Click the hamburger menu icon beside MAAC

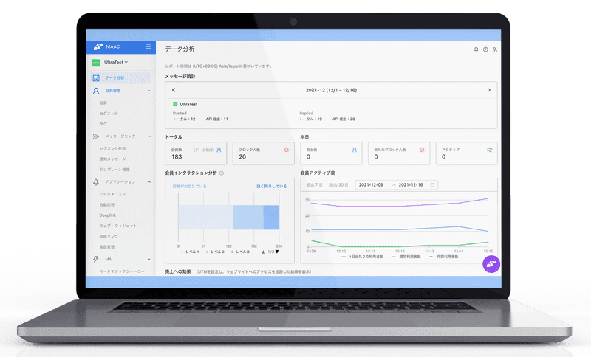(x=148, y=47)
